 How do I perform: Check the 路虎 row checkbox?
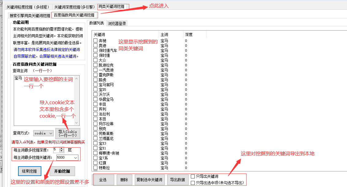point(95,79)
